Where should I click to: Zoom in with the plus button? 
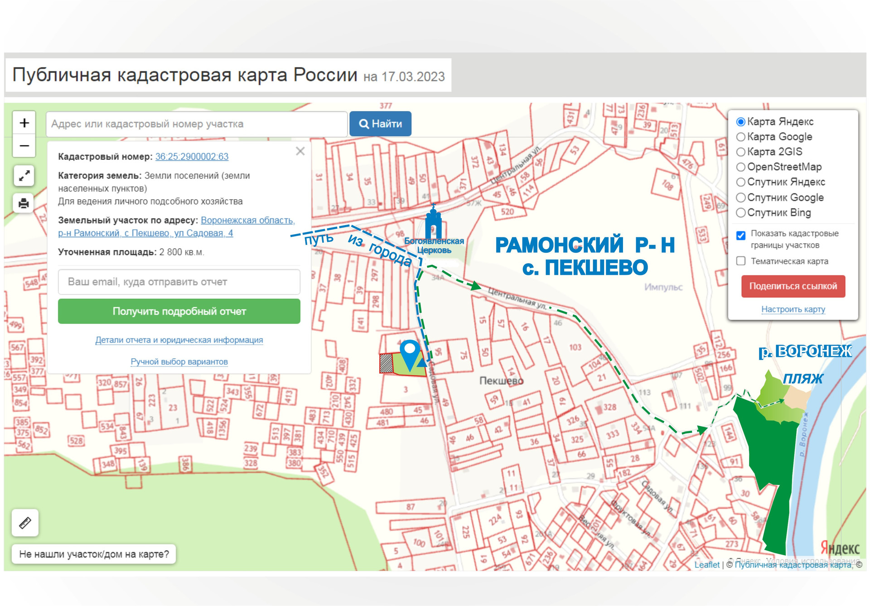coord(24,123)
